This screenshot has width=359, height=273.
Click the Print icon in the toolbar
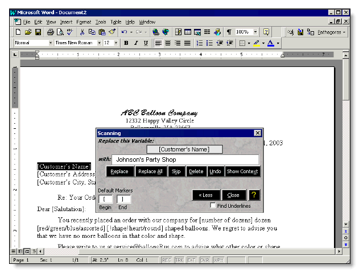(50, 32)
